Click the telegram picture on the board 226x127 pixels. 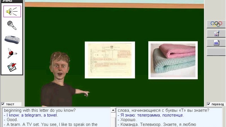pos(110,60)
